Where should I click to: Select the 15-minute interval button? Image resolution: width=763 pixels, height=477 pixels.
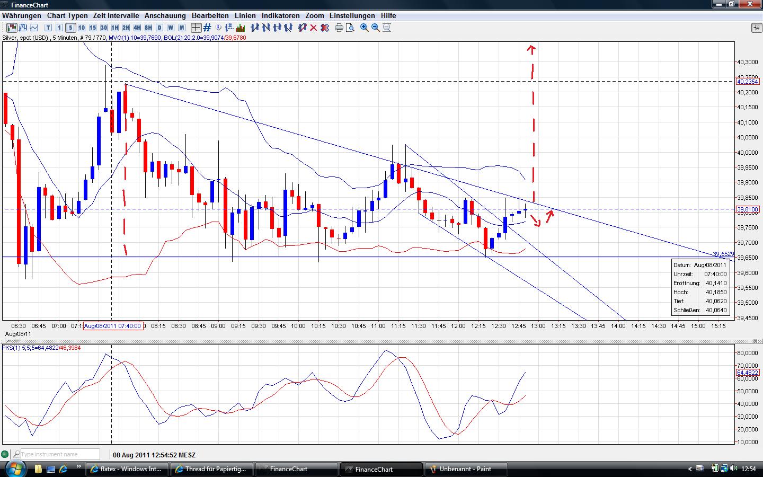[x=93, y=28]
